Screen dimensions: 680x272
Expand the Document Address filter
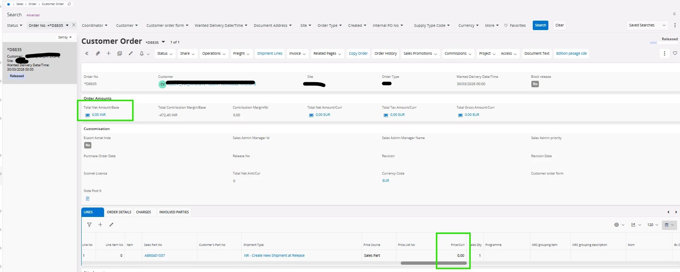[x=273, y=25]
